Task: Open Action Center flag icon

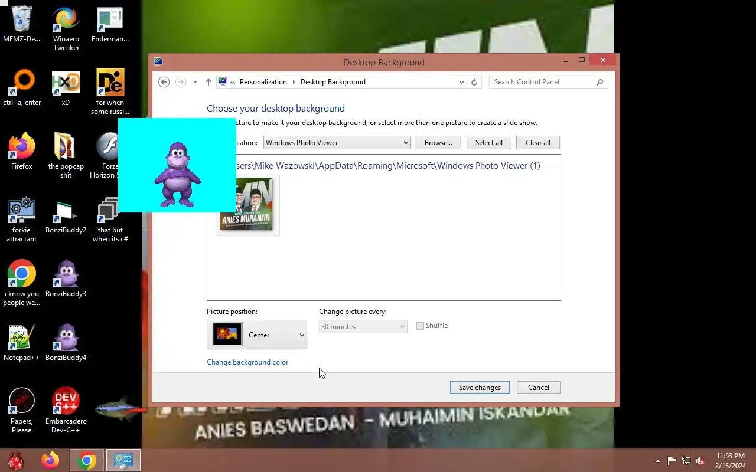Action: pyautogui.click(x=672, y=461)
